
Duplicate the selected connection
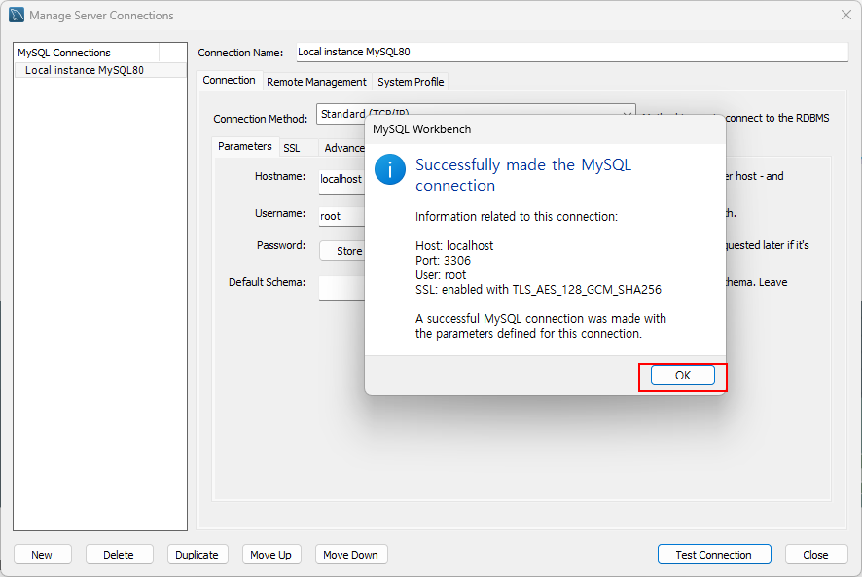(x=197, y=555)
